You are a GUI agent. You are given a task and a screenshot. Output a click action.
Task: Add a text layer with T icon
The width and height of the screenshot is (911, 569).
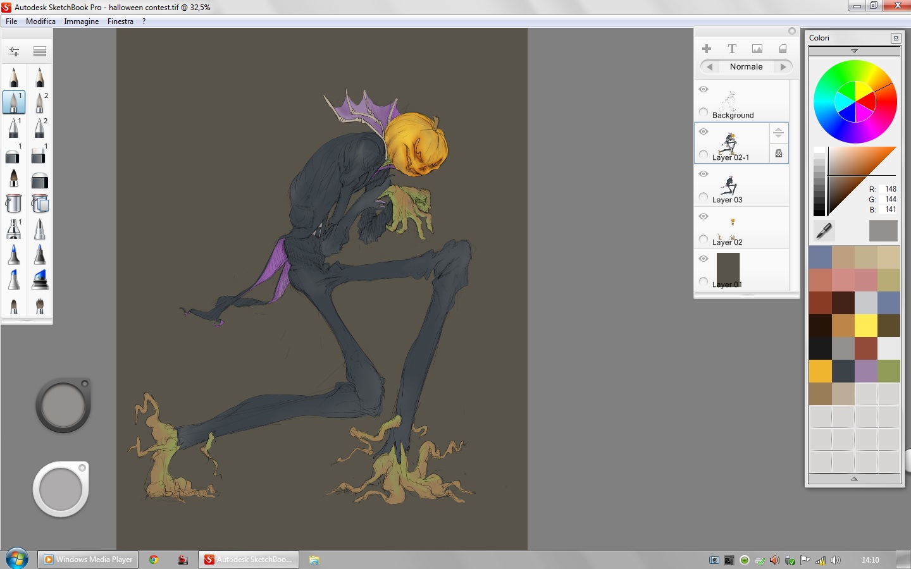732,49
